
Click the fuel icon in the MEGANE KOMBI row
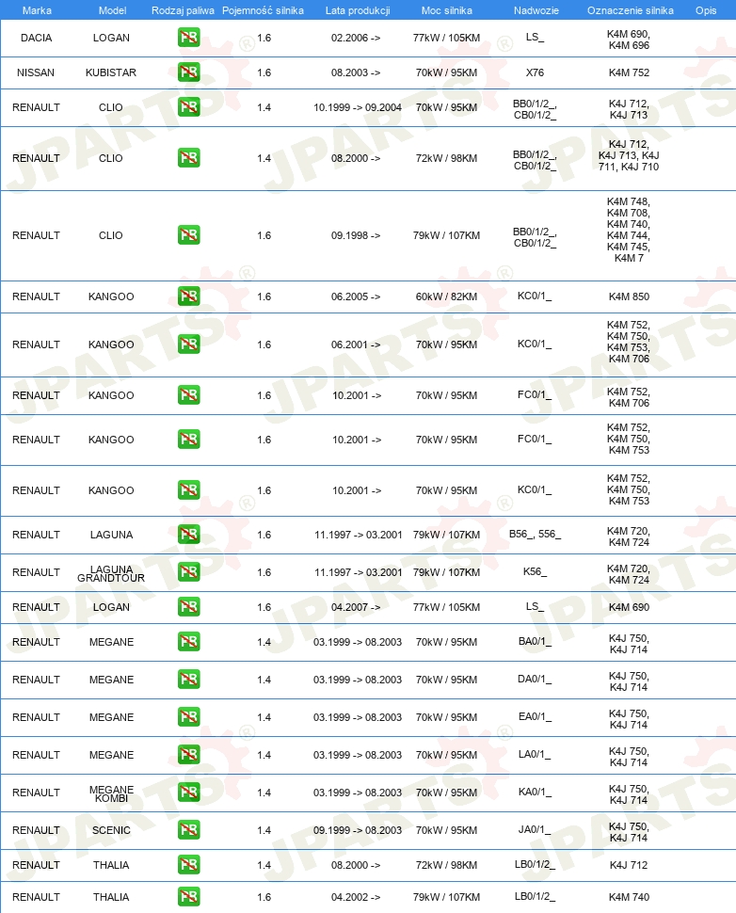coord(188,793)
